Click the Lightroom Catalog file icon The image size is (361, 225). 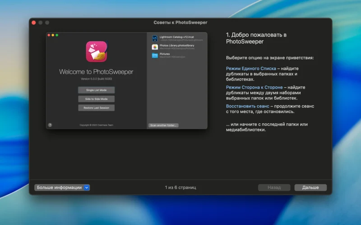tap(155, 38)
